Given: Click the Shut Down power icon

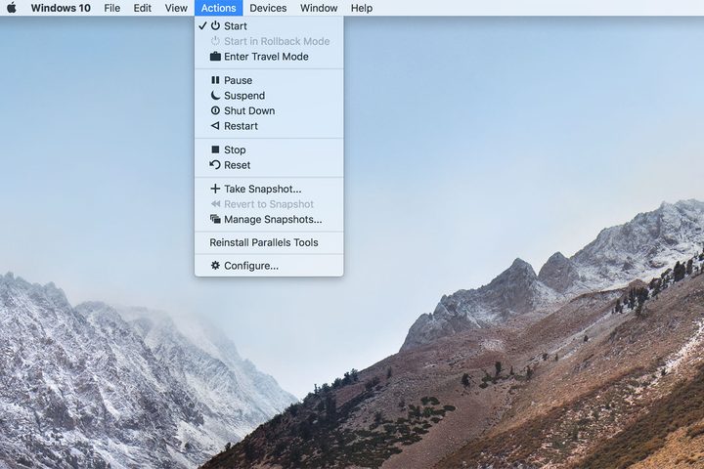Looking at the screenshot, I should (215, 110).
